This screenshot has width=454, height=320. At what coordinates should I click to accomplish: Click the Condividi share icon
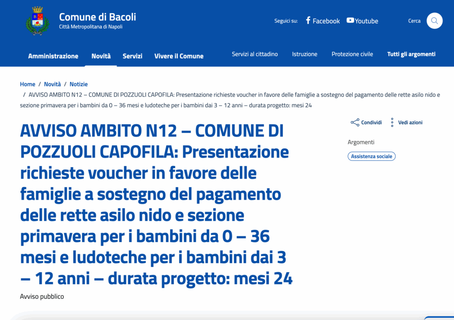click(x=355, y=122)
